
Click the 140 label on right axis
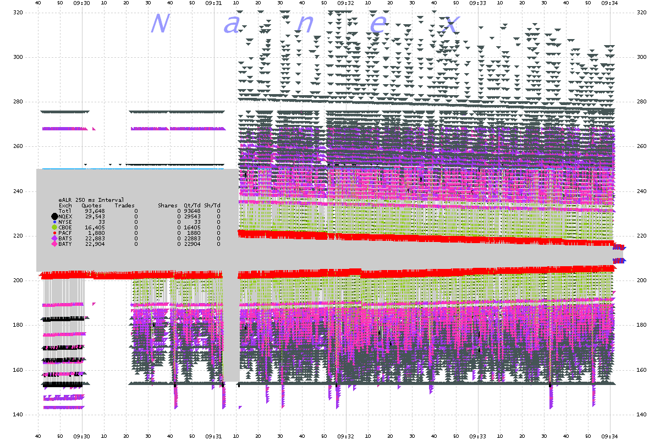(642, 414)
